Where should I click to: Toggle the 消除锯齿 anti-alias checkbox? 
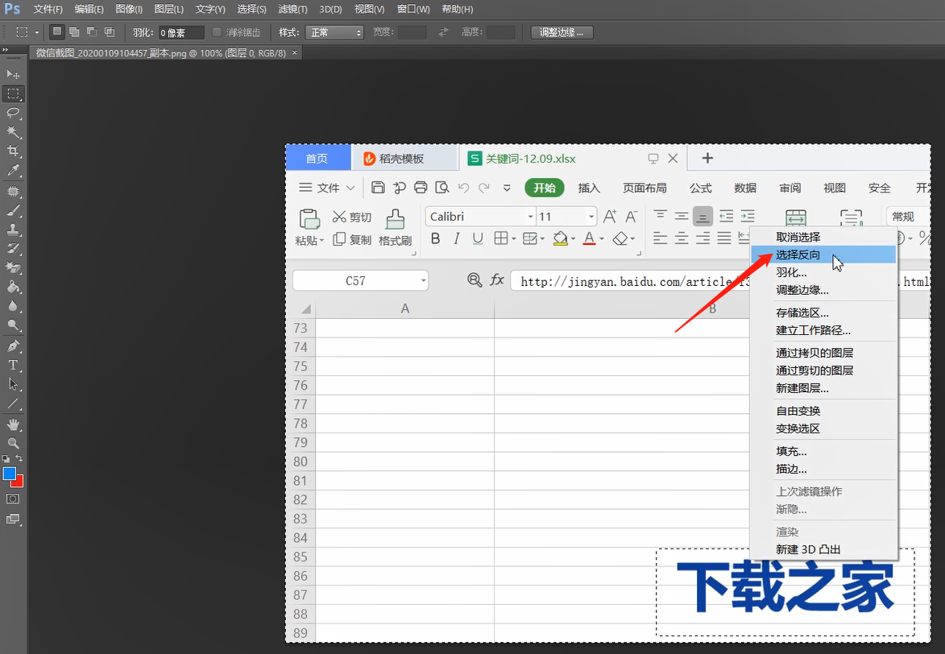pos(217,32)
